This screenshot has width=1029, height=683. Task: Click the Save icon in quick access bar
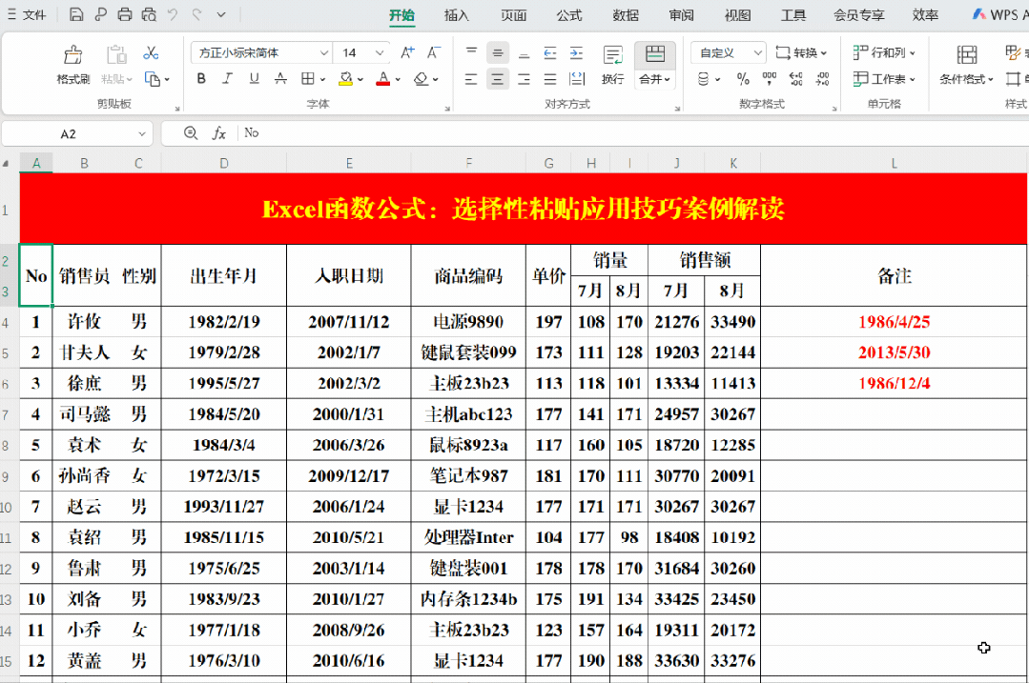(76, 15)
